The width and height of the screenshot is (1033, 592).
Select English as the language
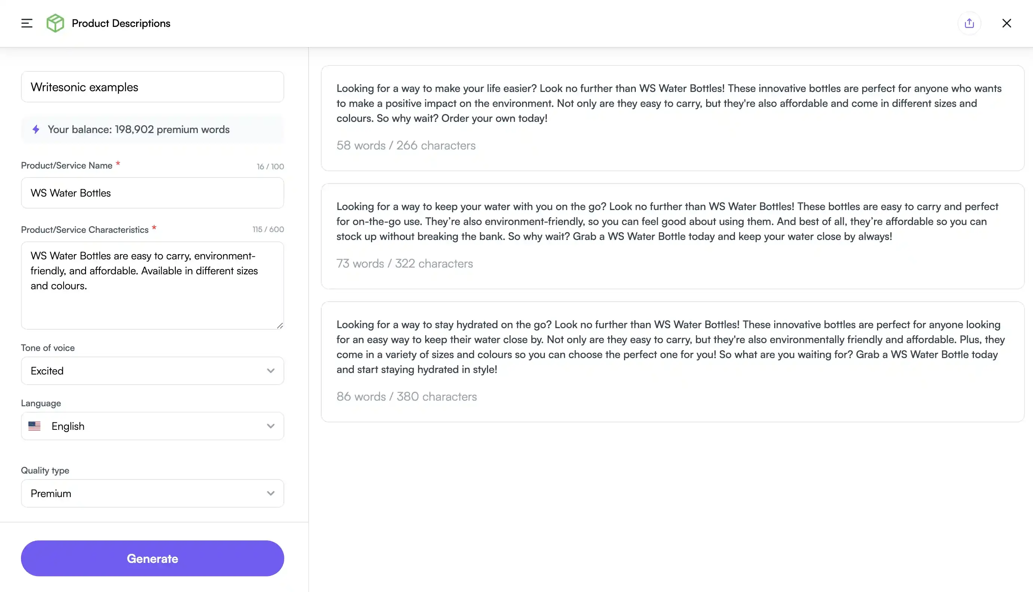[68, 426]
